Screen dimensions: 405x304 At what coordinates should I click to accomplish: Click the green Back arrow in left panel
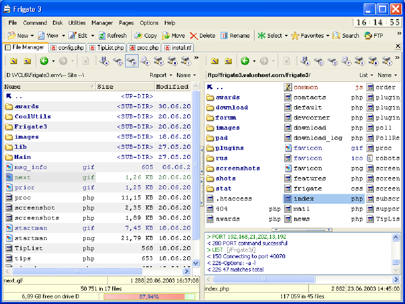(x=44, y=61)
